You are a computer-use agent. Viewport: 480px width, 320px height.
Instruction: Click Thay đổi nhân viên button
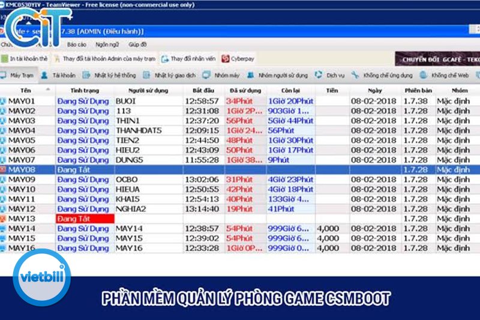click(x=188, y=59)
